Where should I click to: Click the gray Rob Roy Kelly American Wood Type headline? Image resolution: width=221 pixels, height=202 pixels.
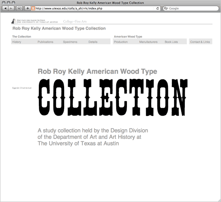(x=97, y=71)
